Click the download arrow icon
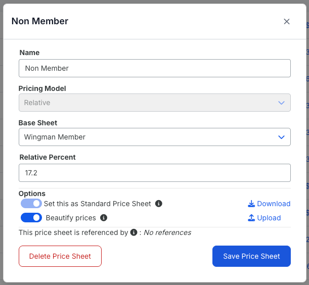 (251, 204)
